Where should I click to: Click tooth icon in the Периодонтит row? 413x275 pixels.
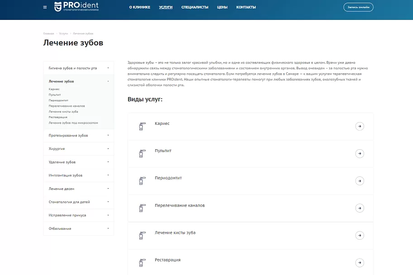[x=142, y=181]
